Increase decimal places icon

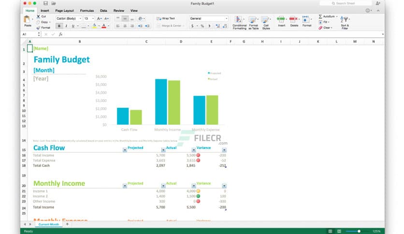click(x=217, y=26)
